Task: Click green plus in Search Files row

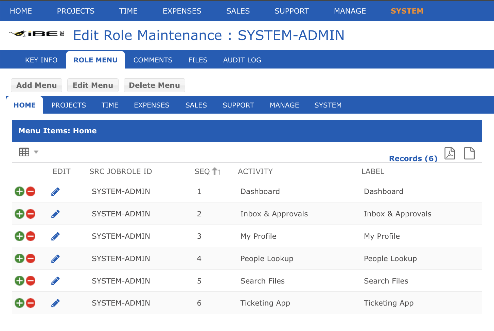Action: click(x=20, y=281)
